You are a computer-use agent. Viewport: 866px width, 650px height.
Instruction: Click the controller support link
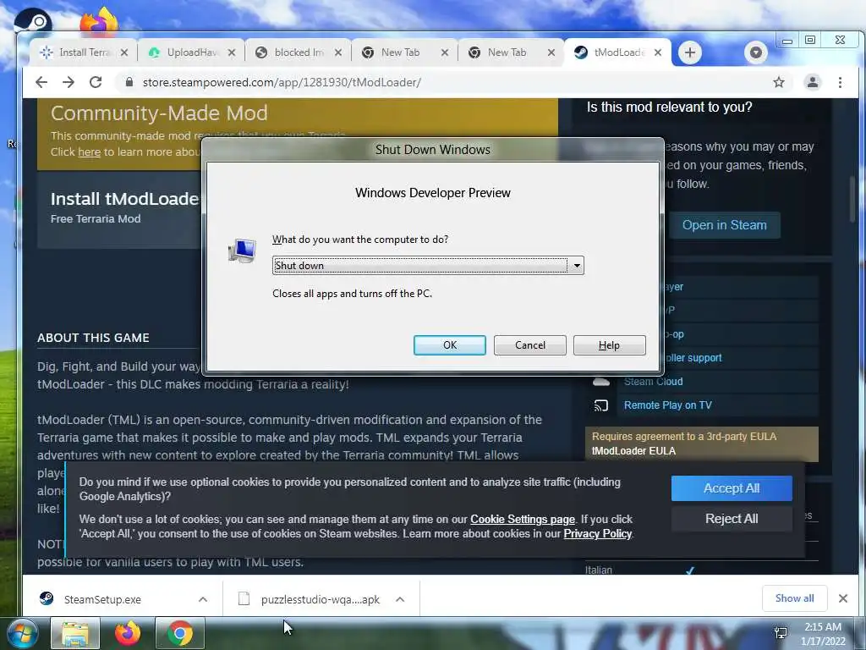(x=693, y=358)
